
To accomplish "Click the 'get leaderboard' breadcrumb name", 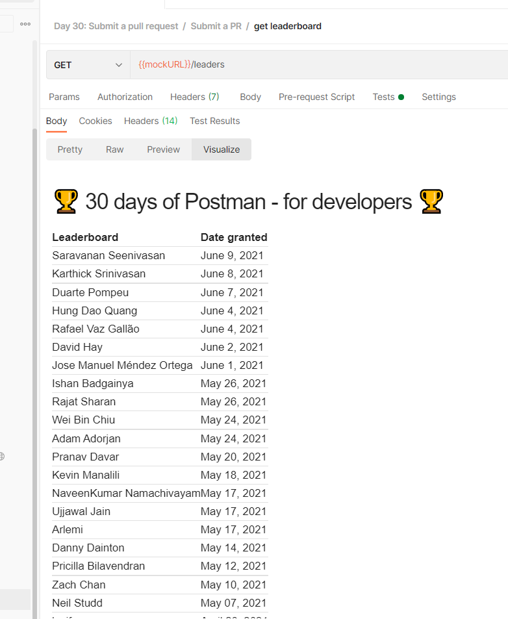I will [x=287, y=27].
